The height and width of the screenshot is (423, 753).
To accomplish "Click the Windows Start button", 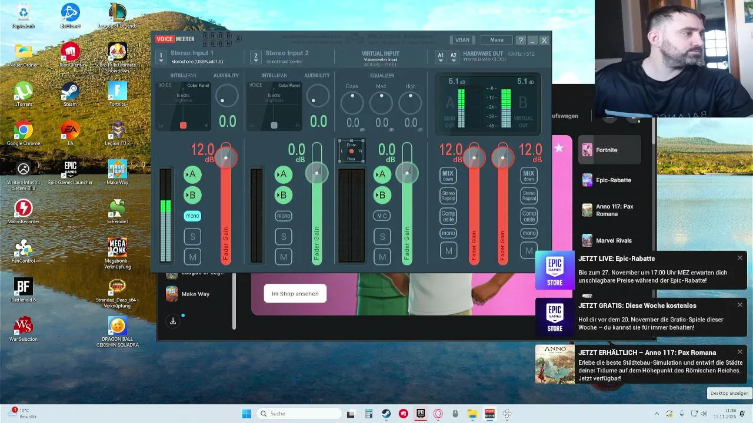I will (246, 414).
